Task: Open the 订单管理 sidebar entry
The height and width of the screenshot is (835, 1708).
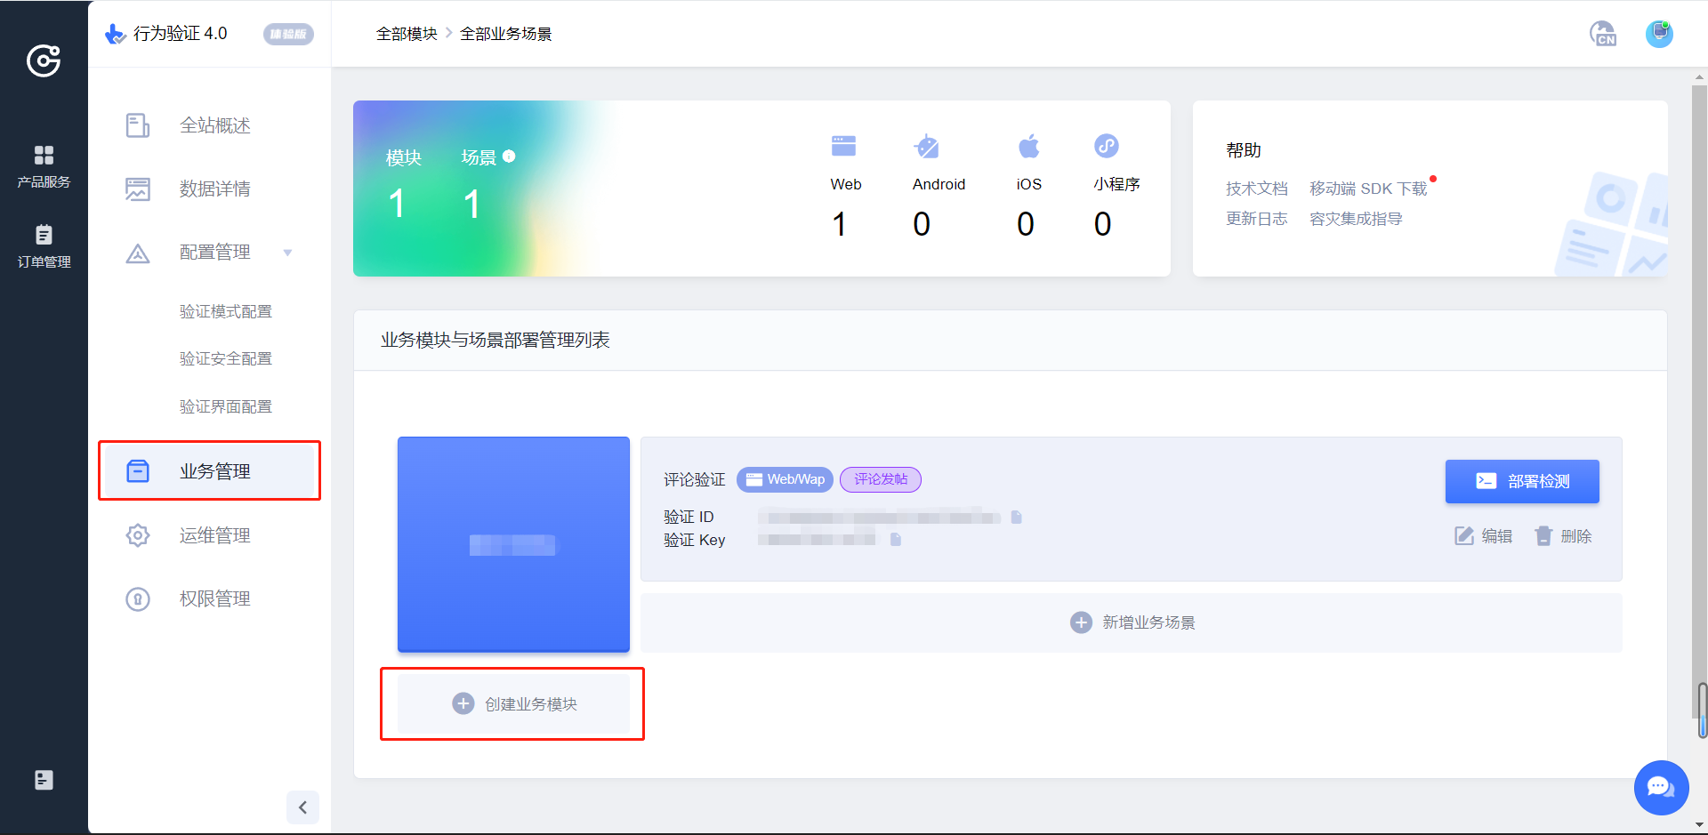Action: [43, 246]
